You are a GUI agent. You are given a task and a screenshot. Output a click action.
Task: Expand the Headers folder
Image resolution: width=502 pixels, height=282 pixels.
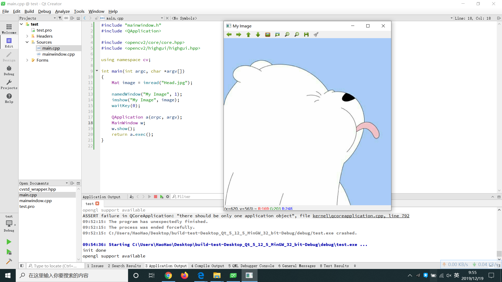(27, 36)
